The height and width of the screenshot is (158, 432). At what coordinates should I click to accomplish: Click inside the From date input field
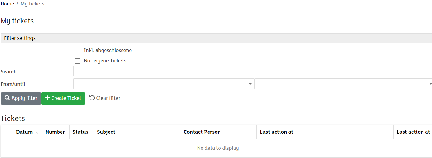pos(160,84)
